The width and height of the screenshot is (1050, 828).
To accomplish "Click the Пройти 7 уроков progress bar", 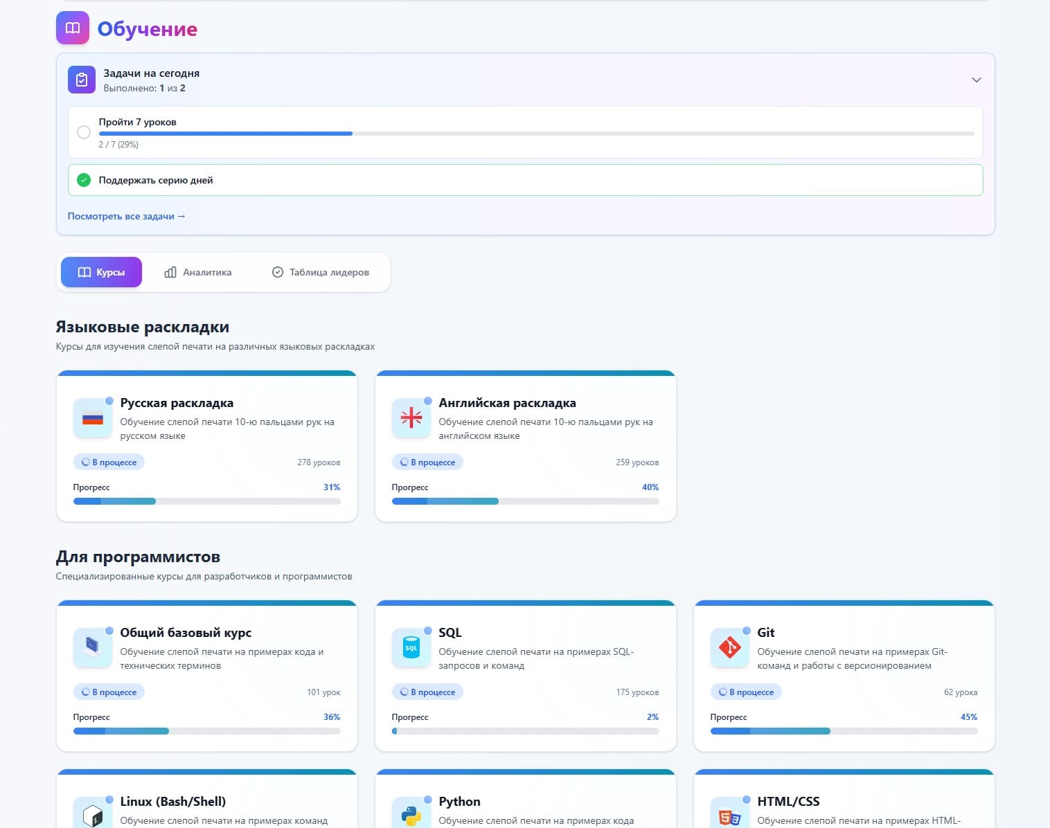I will [536, 134].
